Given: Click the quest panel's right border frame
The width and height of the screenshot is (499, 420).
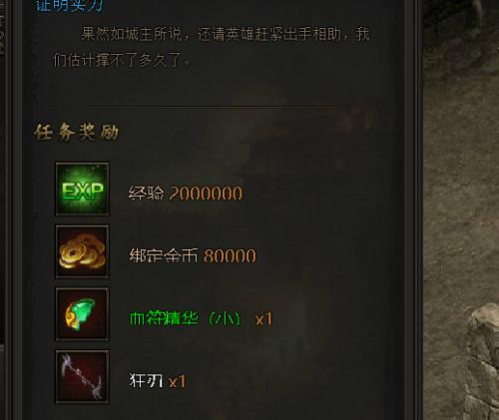Looking at the screenshot, I should (x=412, y=210).
